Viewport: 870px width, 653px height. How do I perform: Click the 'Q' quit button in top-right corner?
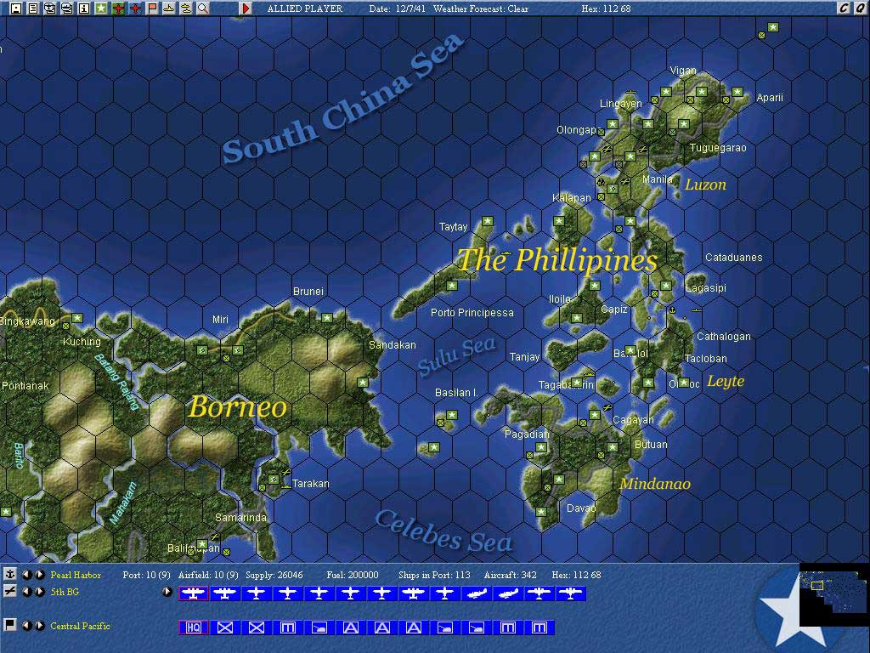point(861,8)
